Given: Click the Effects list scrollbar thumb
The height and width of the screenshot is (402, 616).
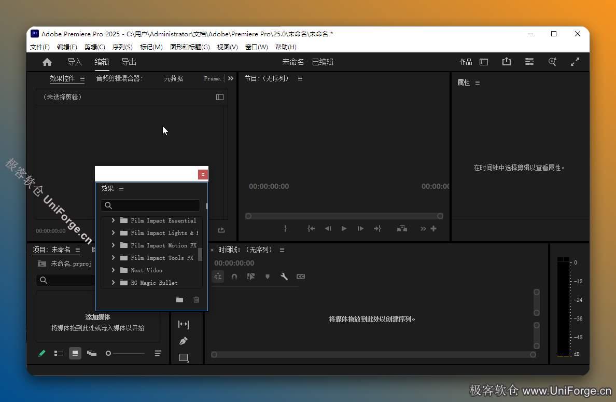Looking at the screenshot, I should 200,254.
